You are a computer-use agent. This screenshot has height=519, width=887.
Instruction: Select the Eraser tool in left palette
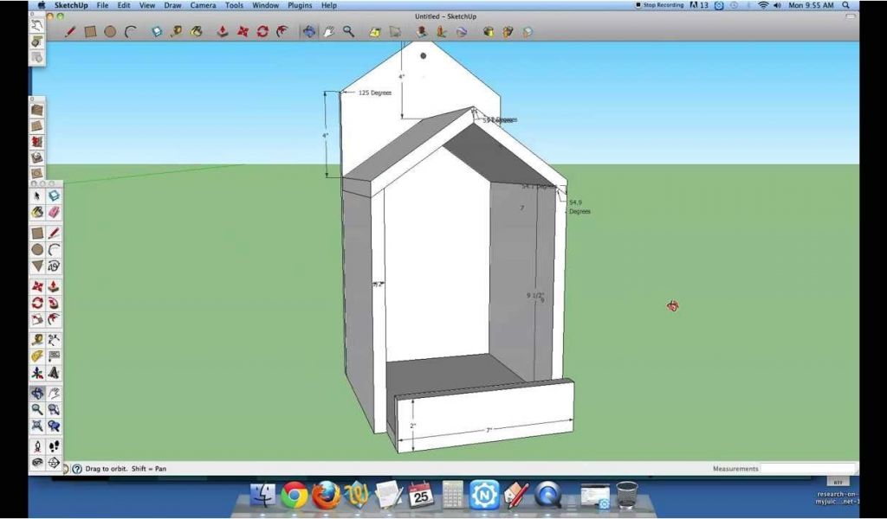pyautogui.click(x=54, y=213)
